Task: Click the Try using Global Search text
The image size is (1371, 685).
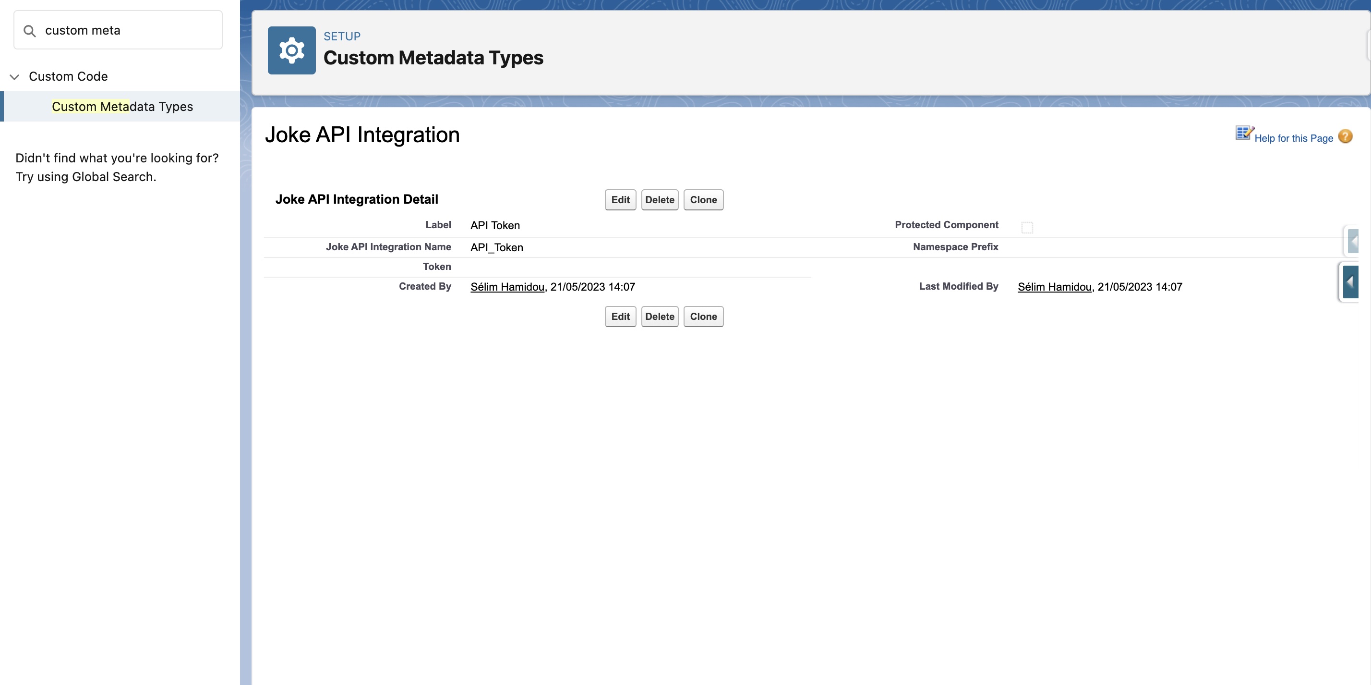Action: 85,177
